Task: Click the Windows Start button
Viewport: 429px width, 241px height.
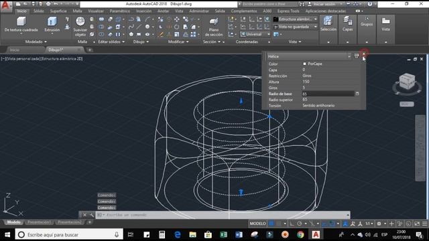Action: [x=7, y=234]
